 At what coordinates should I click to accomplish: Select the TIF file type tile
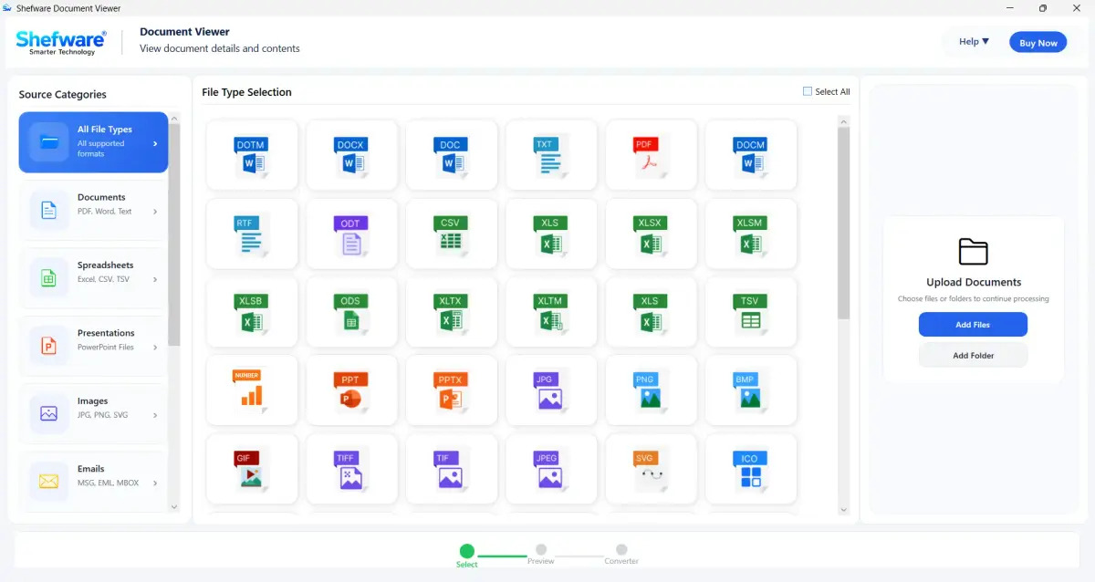[x=452, y=469]
